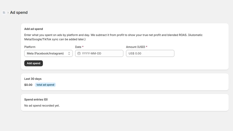Click the 'Ad spend' page title

19,13
